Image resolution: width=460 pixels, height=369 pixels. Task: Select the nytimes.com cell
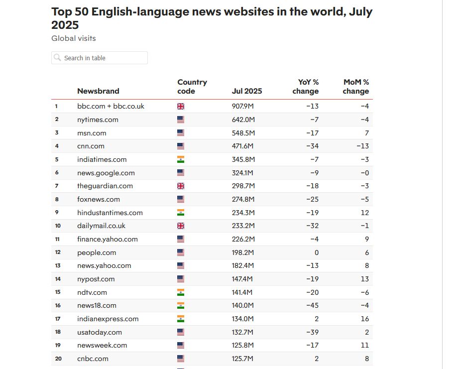tap(98, 120)
